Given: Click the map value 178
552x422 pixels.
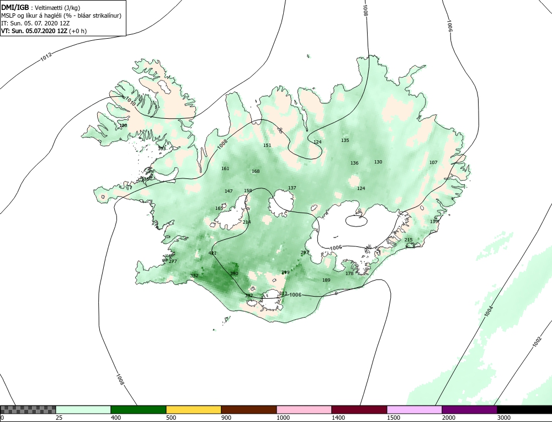Looking at the screenshot, I should pyautogui.click(x=349, y=273).
